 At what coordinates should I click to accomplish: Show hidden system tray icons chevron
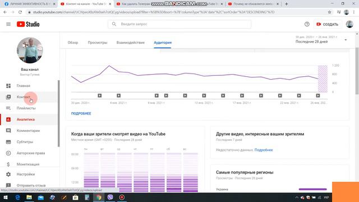pyautogui.click(x=297, y=198)
